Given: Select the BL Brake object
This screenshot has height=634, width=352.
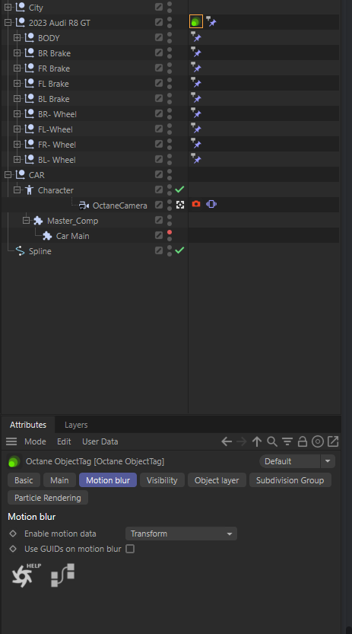Looking at the screenshot, I should (x=54, y=99).
